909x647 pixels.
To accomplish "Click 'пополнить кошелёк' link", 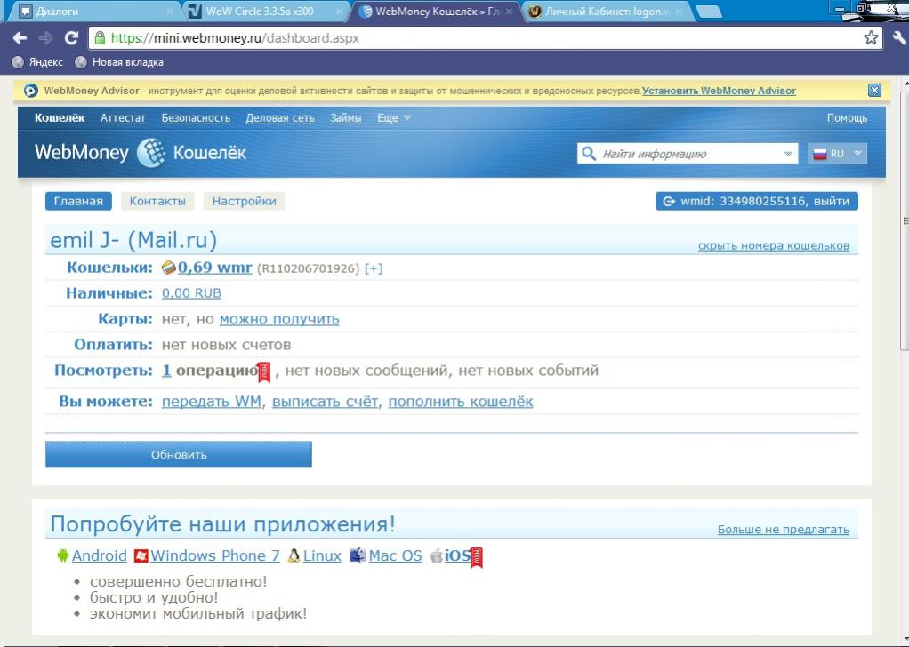I will pos(460,402).
